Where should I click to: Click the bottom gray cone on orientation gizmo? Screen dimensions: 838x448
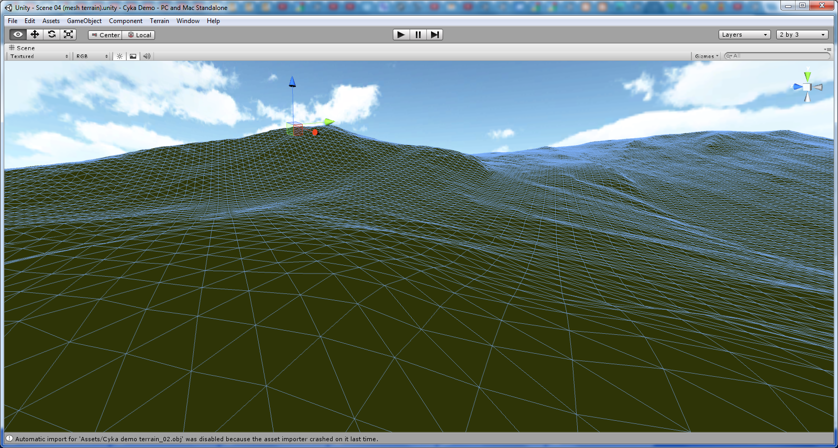click(x=807, y=97)
